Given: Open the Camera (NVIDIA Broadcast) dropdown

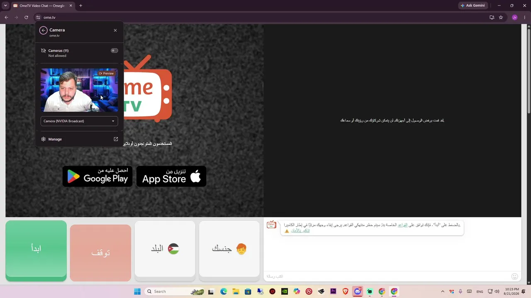Looking at the screenshot, I should coord(79,121).
